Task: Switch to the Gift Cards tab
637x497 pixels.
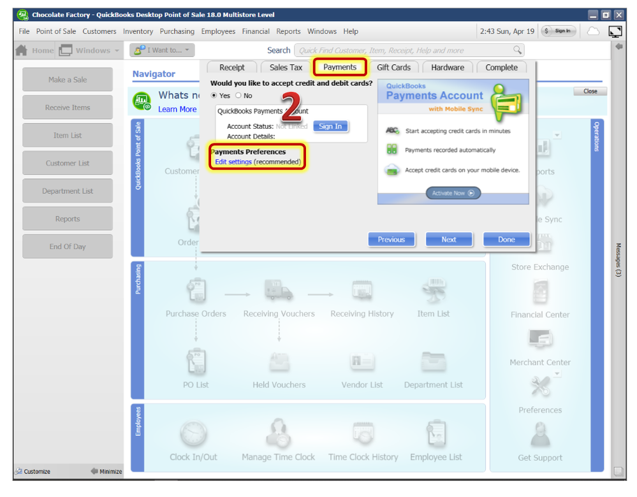Action: pos(393,68)
